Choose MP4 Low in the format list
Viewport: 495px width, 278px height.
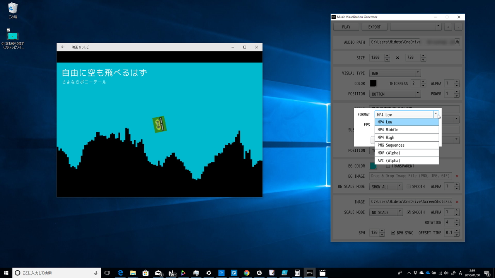[x=407, y=122]
